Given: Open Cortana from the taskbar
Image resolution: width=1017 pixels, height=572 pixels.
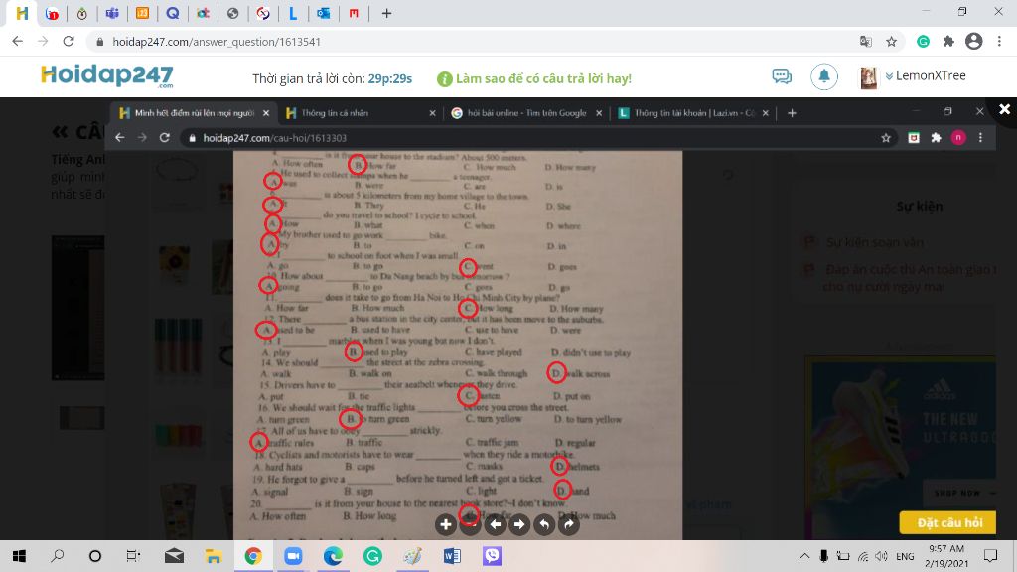Looking at the screenshot, I should pos(95,556).
